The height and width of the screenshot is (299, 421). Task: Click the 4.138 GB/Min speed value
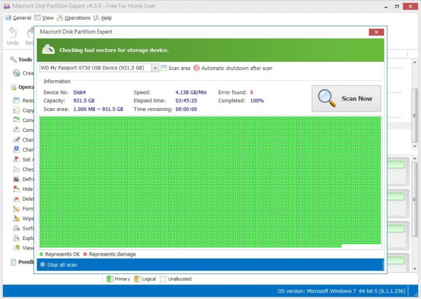pos(191,92)
